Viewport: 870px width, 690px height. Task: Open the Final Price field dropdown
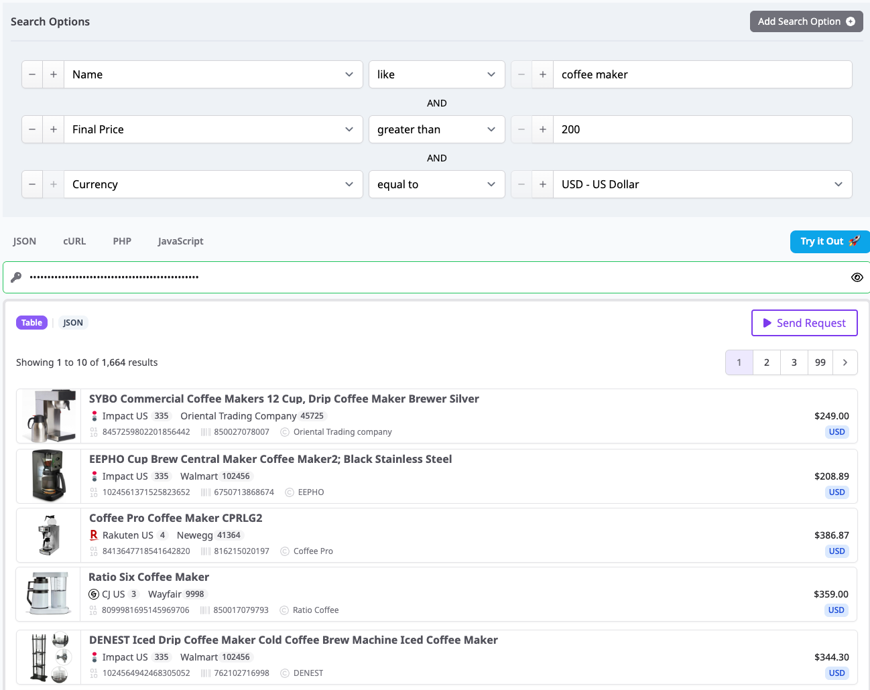(213, 129)
